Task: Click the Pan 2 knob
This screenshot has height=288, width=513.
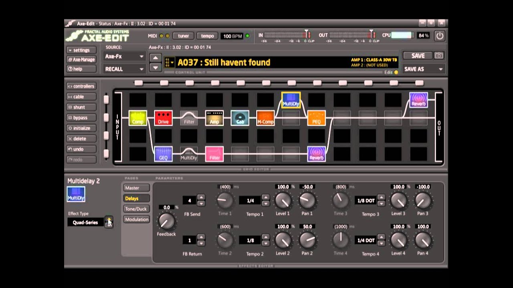Action: click(307, 240)
